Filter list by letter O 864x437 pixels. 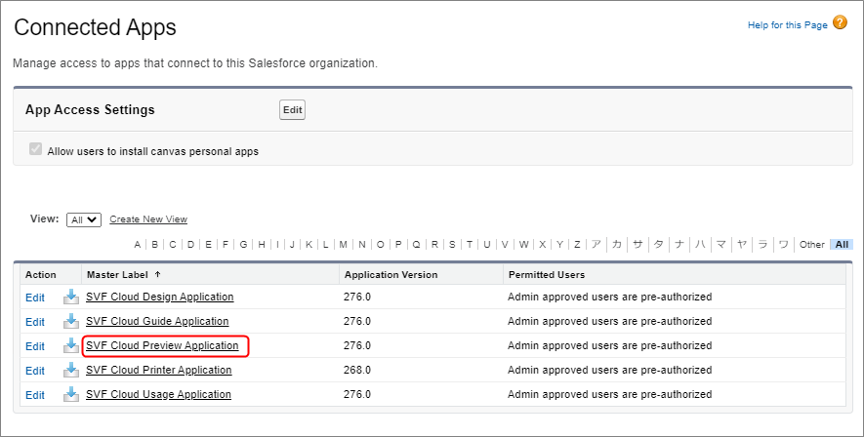380,245
